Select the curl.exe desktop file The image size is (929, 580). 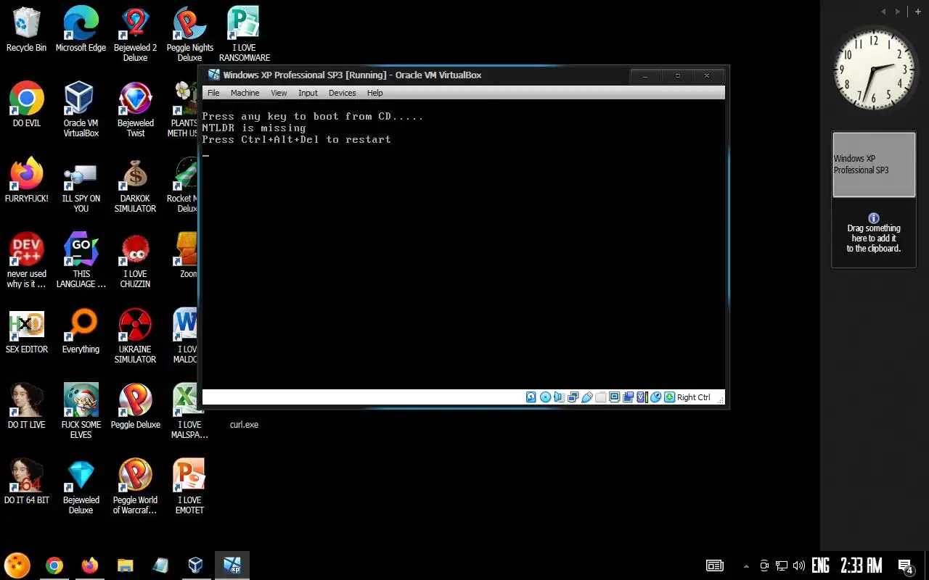point(244,424)
